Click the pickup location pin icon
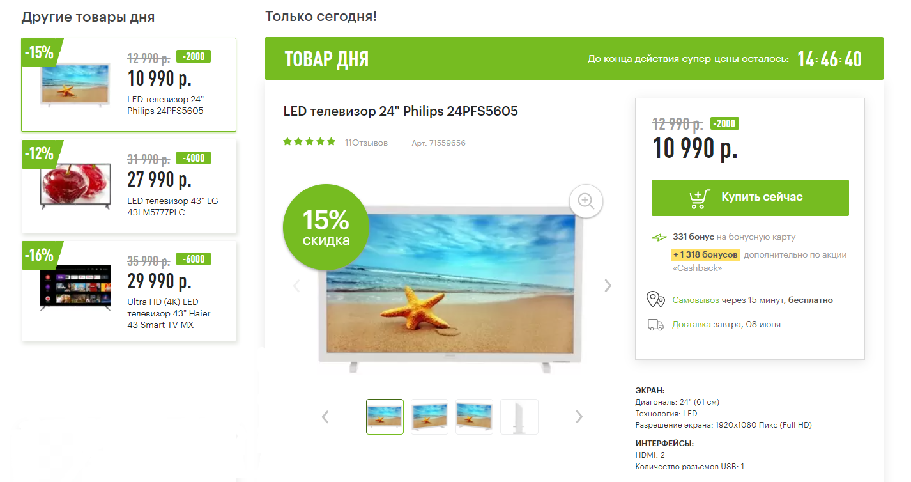 coord(655,300)
